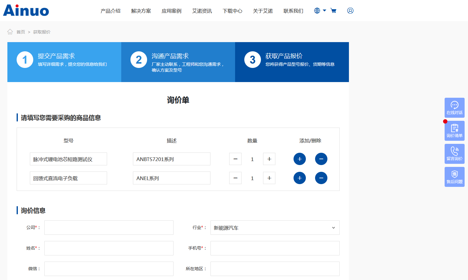The image size is (468, 280).
Task: Open 售后问题 sidebar button
Action: coord(454,177)
